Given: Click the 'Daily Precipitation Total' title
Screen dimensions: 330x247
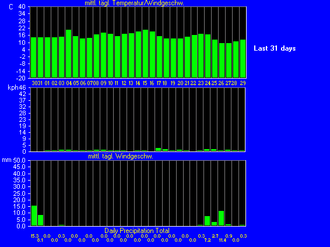Looking at the screenshot, I should [137, 231].
